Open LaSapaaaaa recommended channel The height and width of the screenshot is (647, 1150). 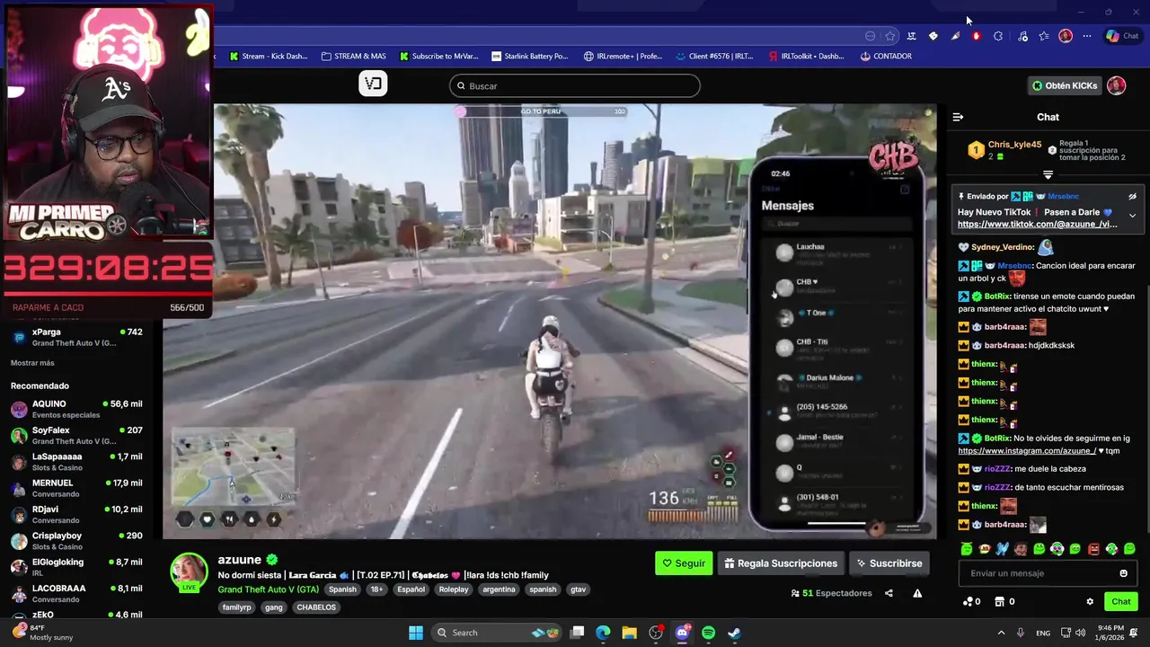tap(76, 462)
